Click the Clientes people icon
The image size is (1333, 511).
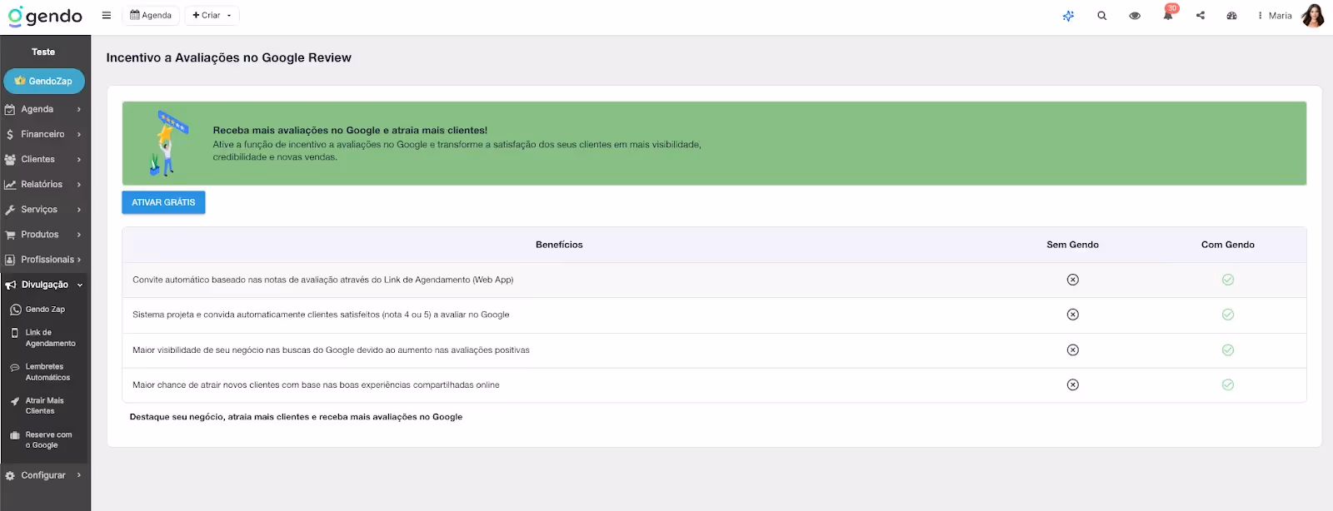click(10, 160)
